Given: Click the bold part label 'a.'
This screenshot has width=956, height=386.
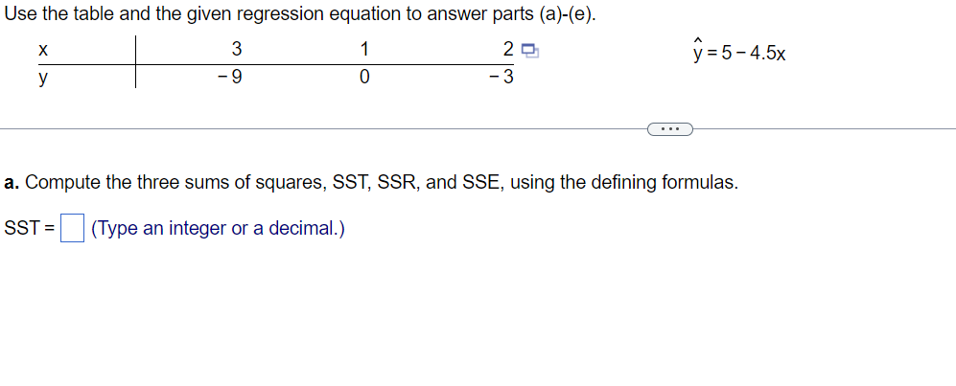Looking at the screenshot, I should [x=12, y=183].
